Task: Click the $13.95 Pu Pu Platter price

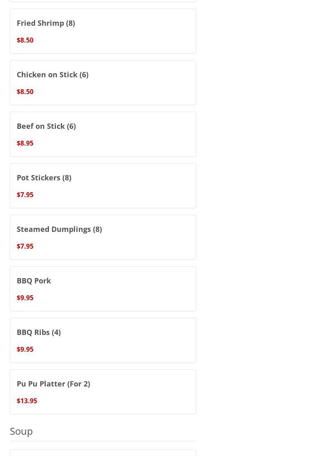Action: (x=27, y=400)
